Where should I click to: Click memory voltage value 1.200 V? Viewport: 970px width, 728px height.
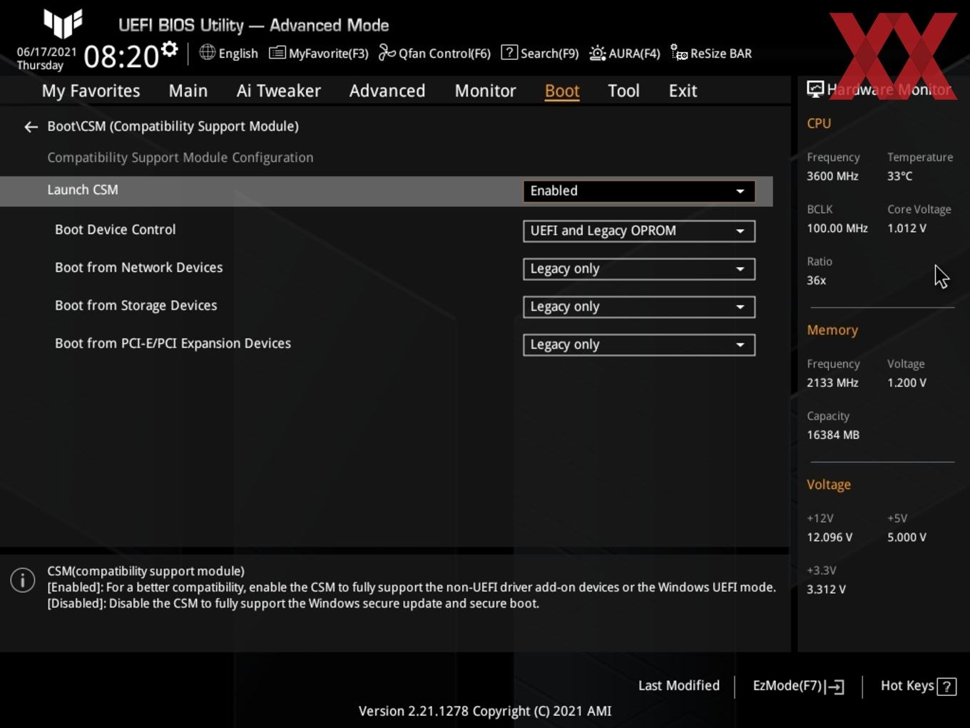coord(907,383)
